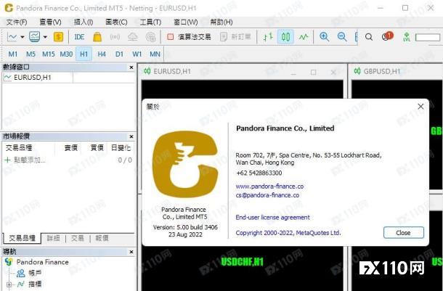The width and height of the screenshot is (443, 291).
Task: Select EURUSD,H1 row in data window
Action: point(68,78)
